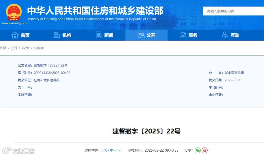Click the 实施日期 label
264x156 pixels.
[25, 95]
